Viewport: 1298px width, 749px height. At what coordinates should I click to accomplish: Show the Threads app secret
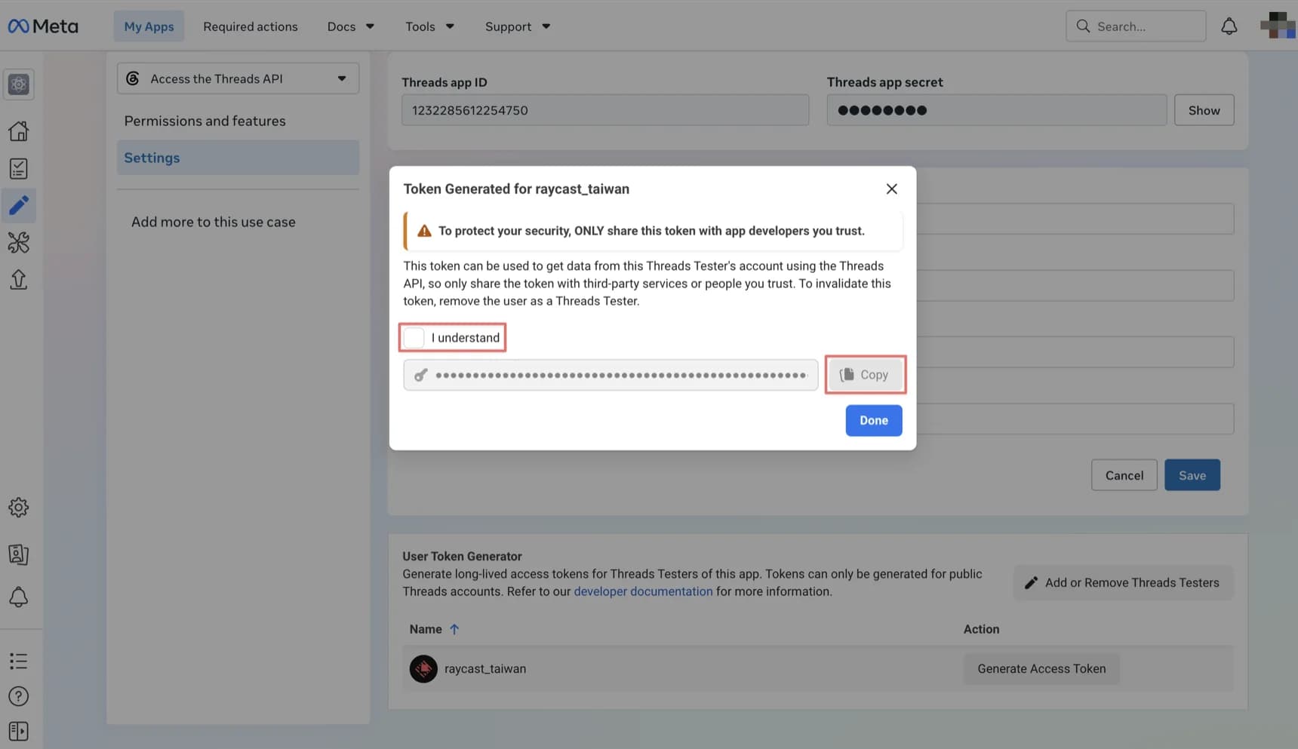(1204, 110)
